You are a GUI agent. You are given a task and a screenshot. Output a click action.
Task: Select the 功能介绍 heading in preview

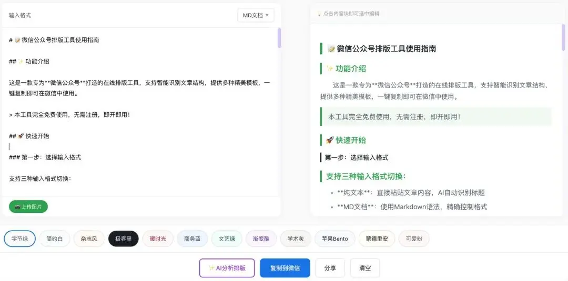click(x=343, y=69)
